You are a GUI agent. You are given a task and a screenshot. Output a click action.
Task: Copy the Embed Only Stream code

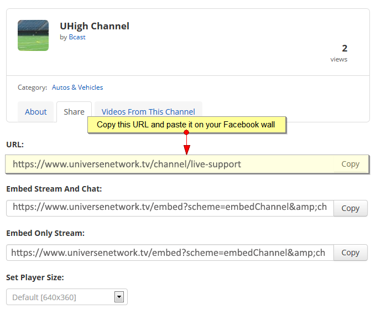(351, 253)
